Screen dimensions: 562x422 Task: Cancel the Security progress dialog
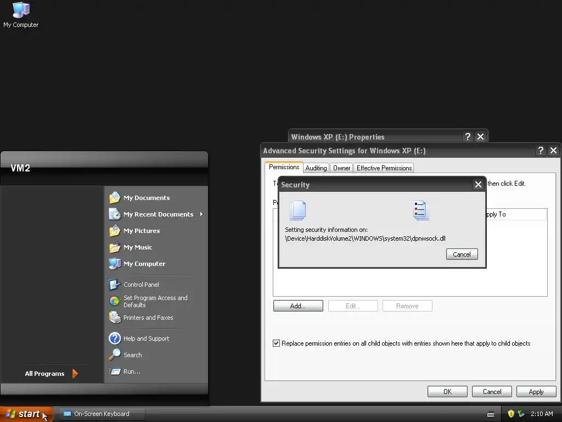tap(462, 254)
